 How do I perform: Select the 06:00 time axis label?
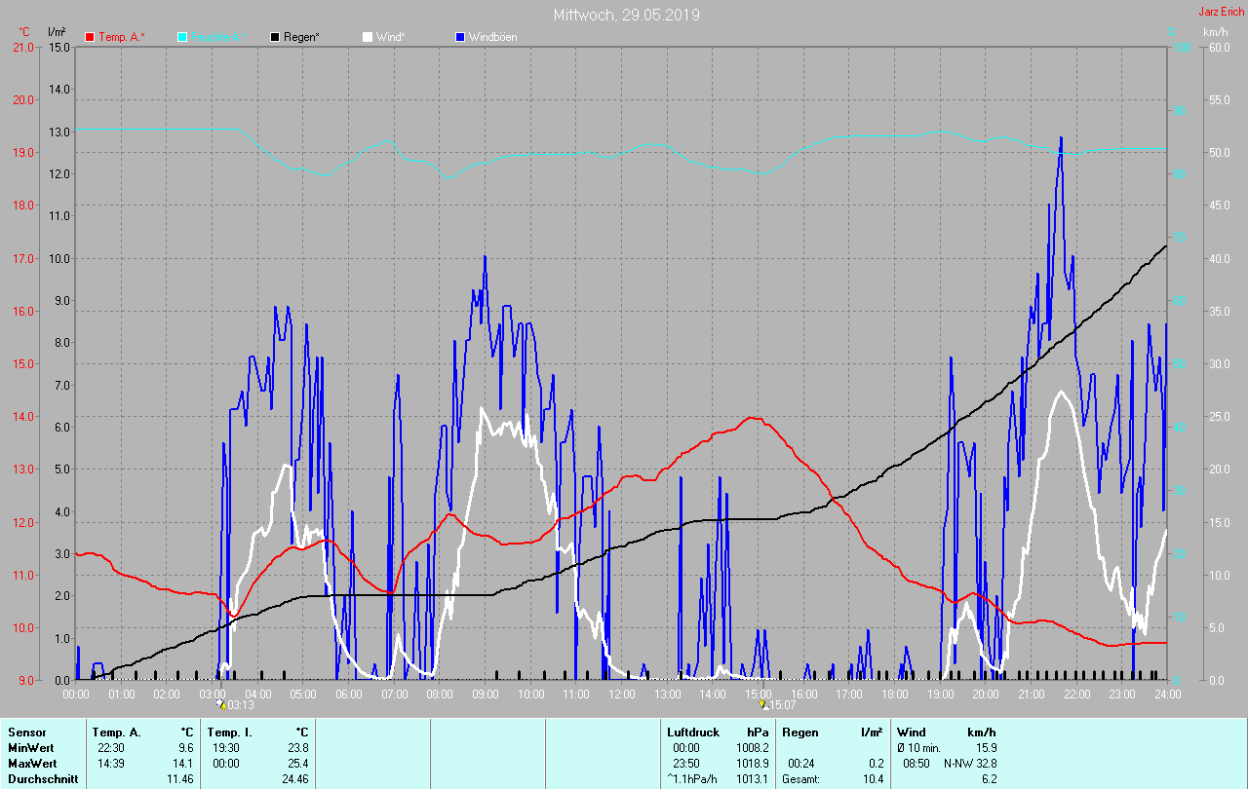click(348, 694)
